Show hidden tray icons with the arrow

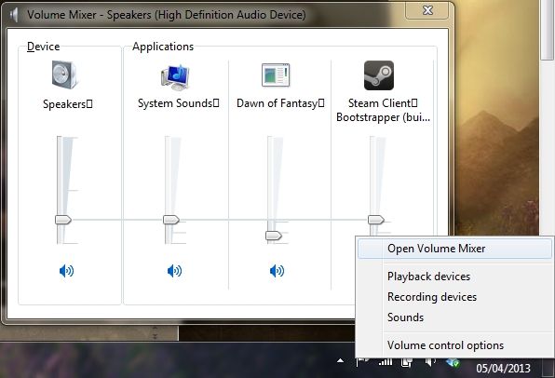(341, 361)
